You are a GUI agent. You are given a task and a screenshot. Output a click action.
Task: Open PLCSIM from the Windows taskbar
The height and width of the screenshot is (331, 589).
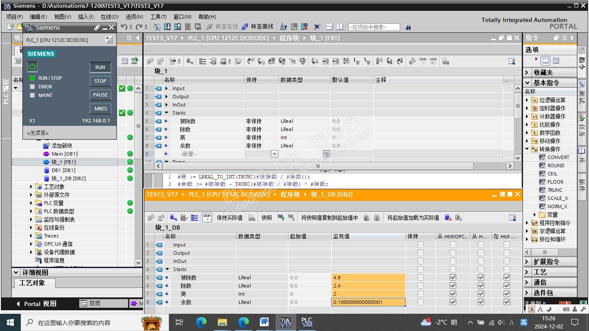[307, 322]
